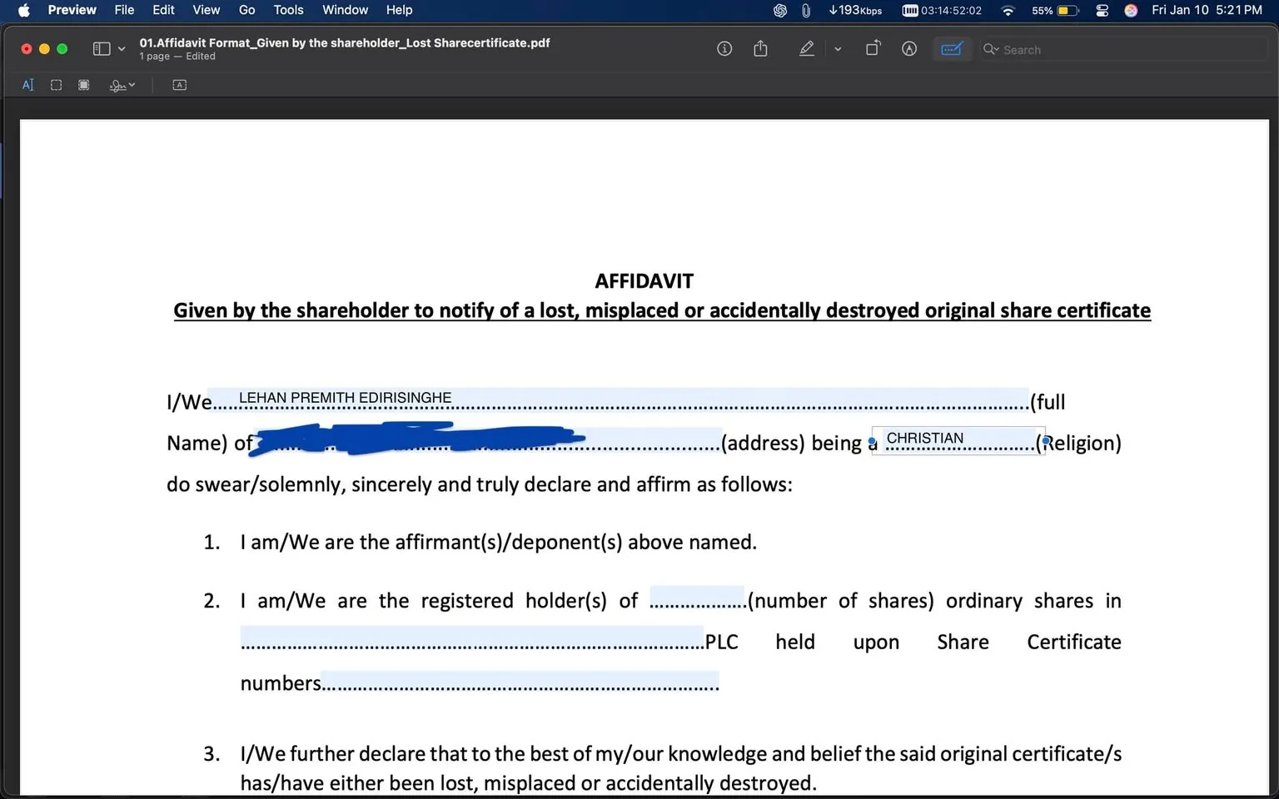Toggle the Highlight text mode
1279x799 pixels.
tap(806, 48)
